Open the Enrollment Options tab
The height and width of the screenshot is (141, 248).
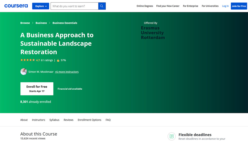(x=89, y=120)
